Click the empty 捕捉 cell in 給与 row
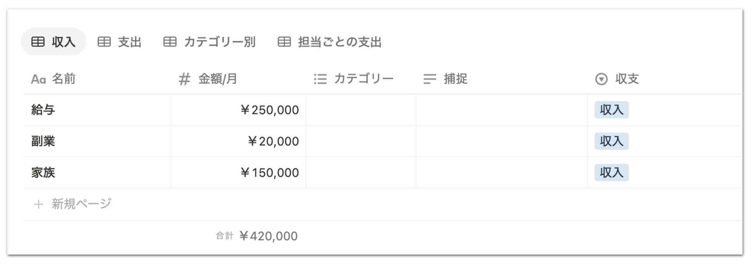The width and height of the screenshot is (752, 266). point(502,110)
